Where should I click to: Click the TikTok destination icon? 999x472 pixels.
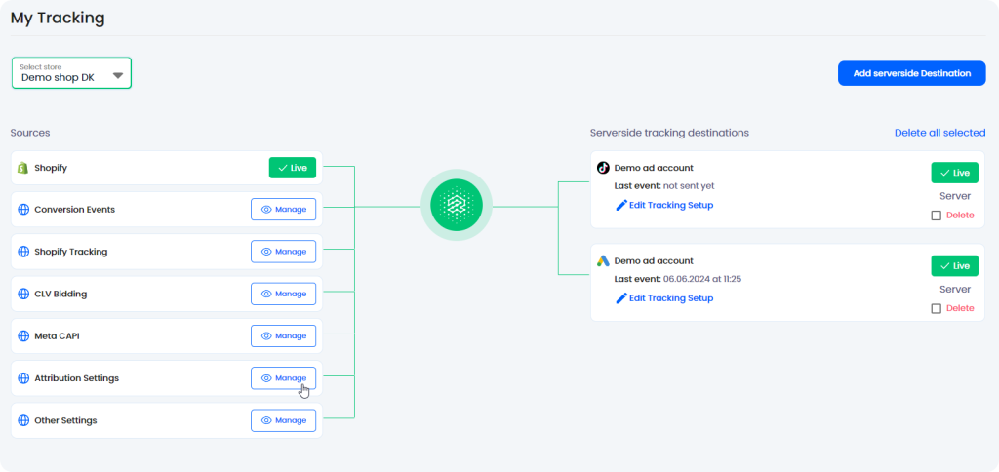coord(603,168)
